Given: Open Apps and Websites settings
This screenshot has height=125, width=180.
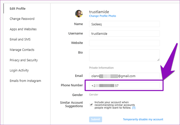Looking at the screenshot, I should (23, 29).
